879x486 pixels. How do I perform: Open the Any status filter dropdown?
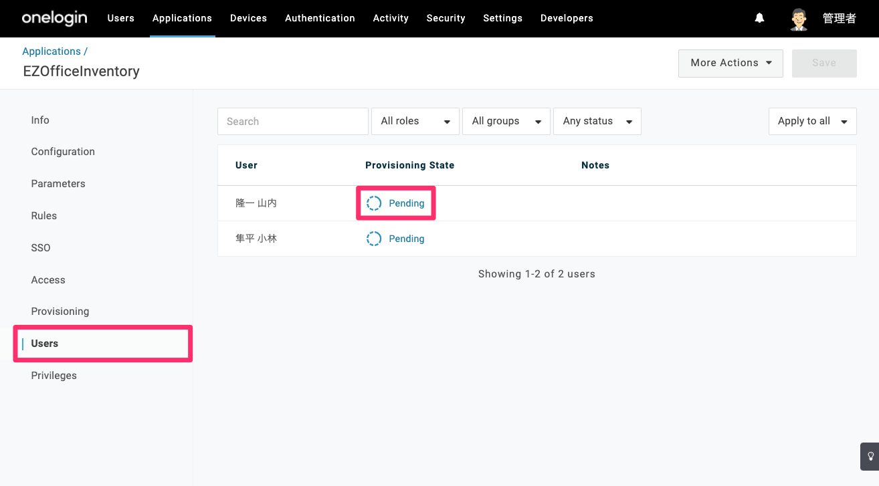(597, 121)
